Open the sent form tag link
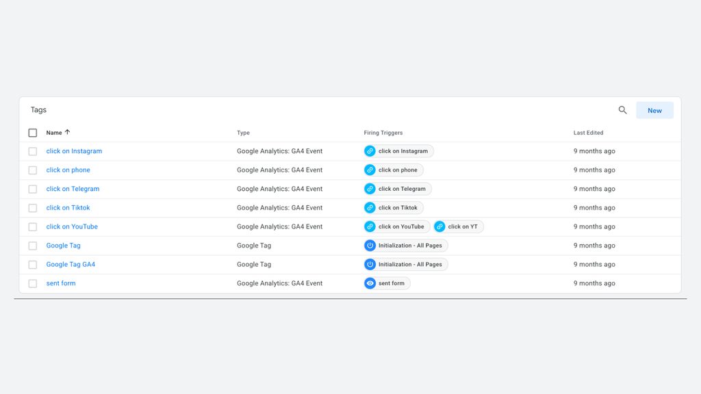The image size is (701, 394). coord(61,283)
